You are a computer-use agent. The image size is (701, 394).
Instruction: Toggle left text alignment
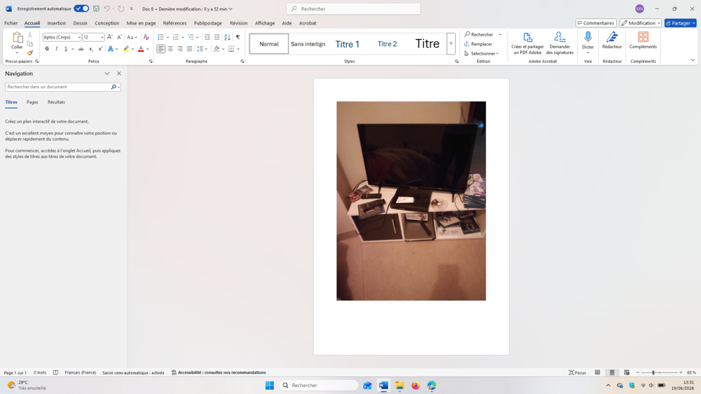tap(161, 49)
